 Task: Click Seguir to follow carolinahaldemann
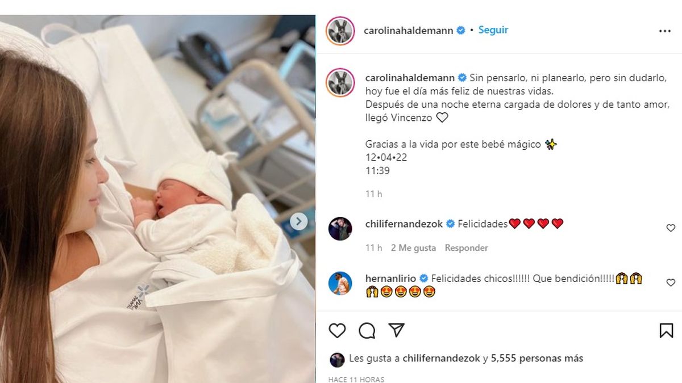pos(493,30)
